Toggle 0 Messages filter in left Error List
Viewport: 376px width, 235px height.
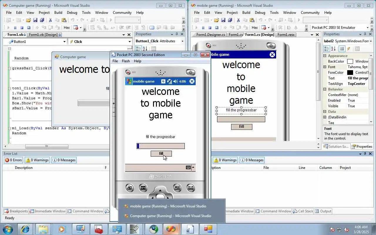[x=64, y=160]
